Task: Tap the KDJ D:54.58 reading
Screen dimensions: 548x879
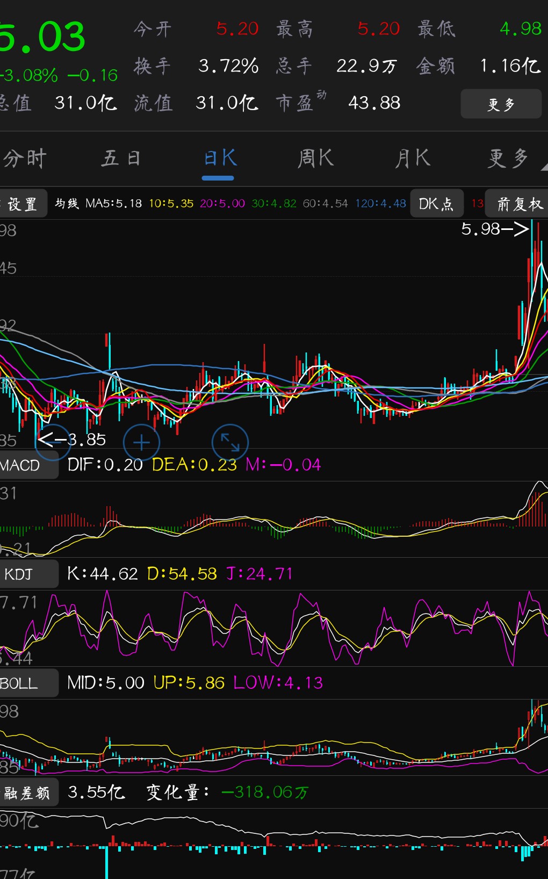Action: coord(182,574)
